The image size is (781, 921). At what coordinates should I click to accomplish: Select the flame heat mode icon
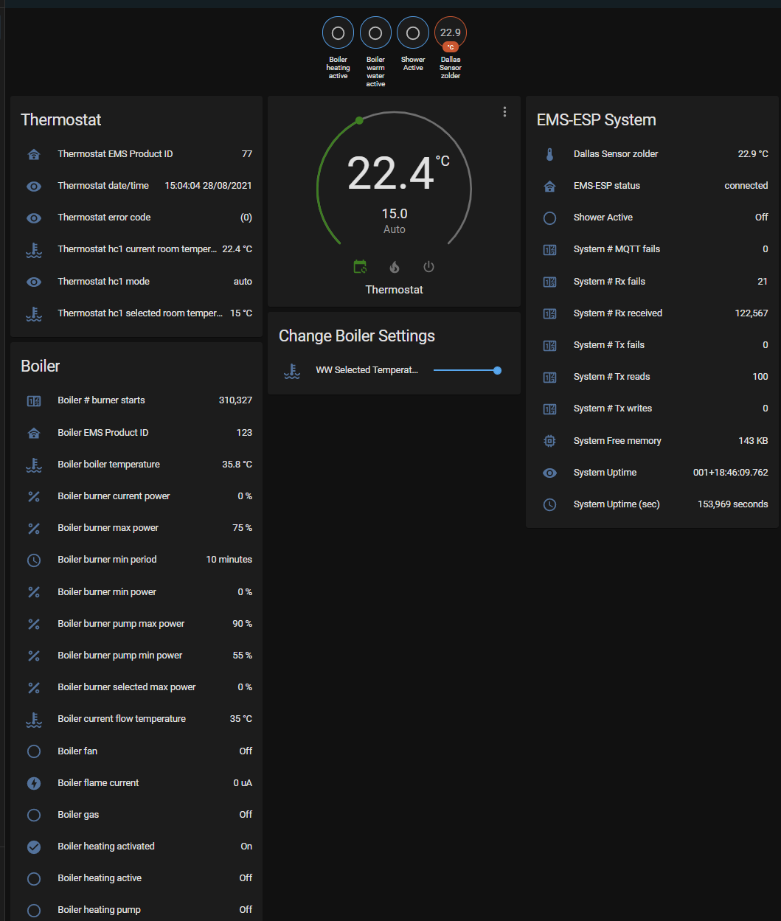395,267
